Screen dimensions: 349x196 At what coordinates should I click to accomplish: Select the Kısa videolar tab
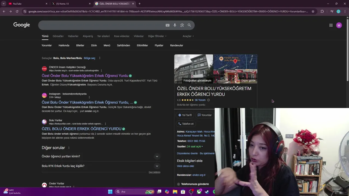click(122, 36)
